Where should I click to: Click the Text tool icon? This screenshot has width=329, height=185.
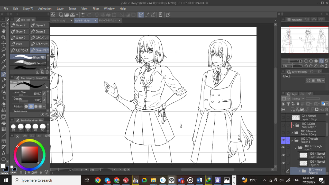[4, 153]
